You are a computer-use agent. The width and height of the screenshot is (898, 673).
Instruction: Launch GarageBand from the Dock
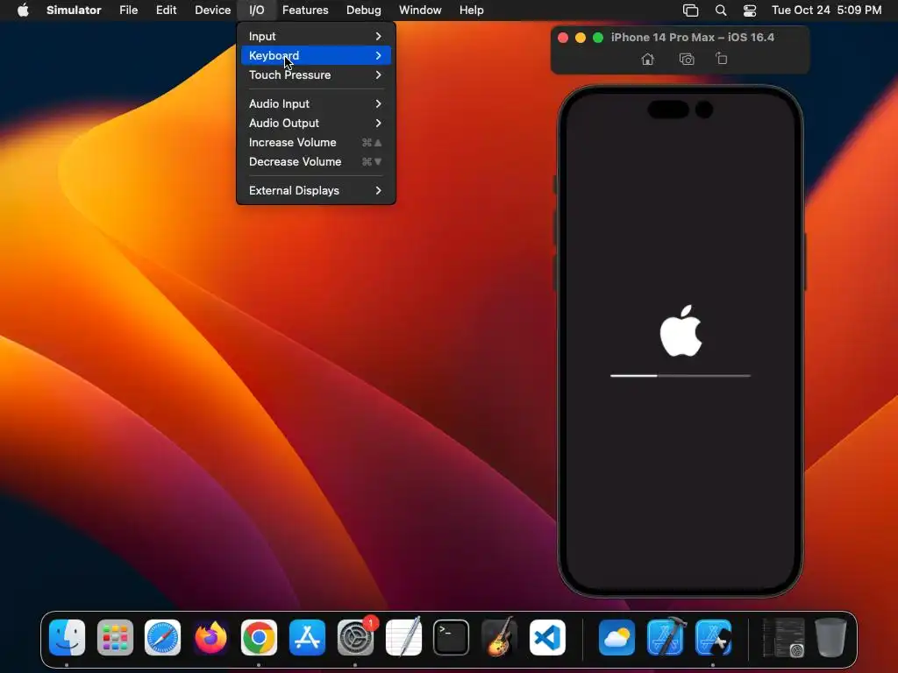(499, 637)
